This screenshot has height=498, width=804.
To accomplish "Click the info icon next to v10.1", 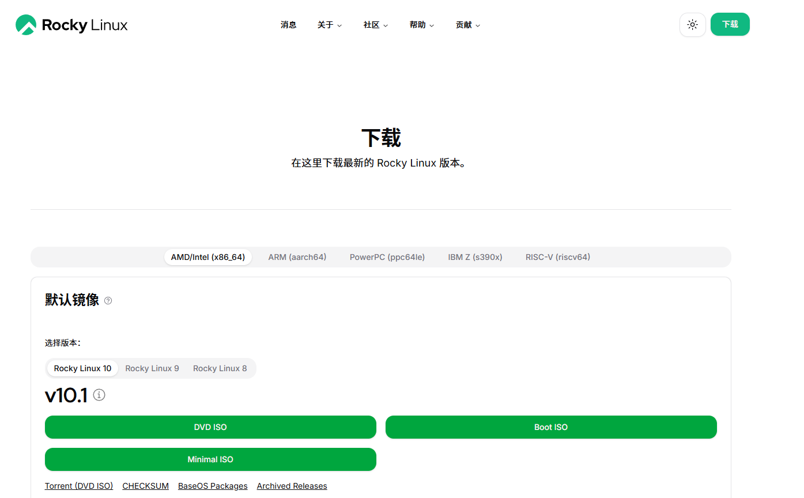I will click(x=99, y=395).
